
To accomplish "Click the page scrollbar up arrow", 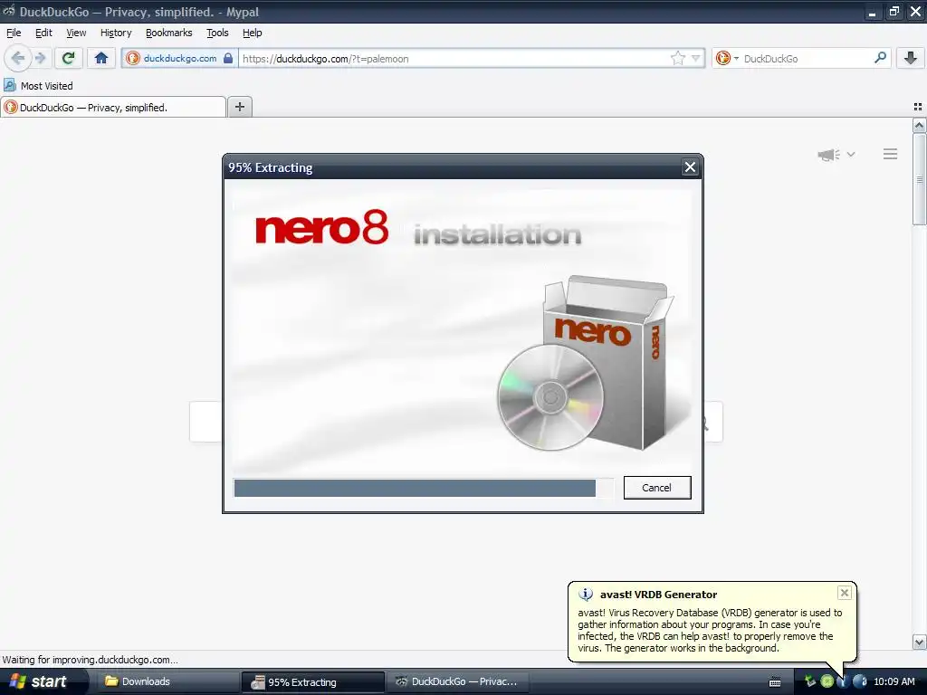I will click(919, 125).
